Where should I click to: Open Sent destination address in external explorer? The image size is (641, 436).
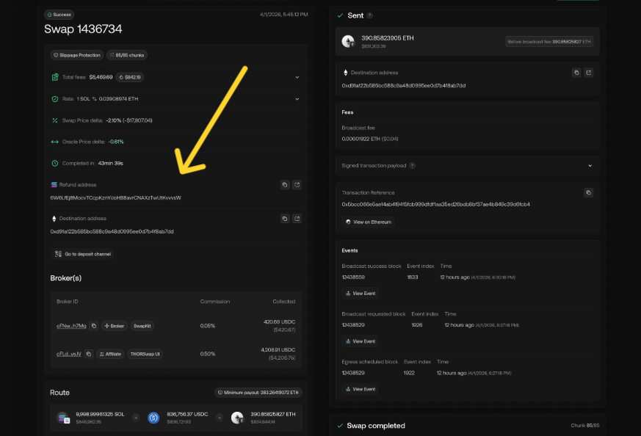589,72
